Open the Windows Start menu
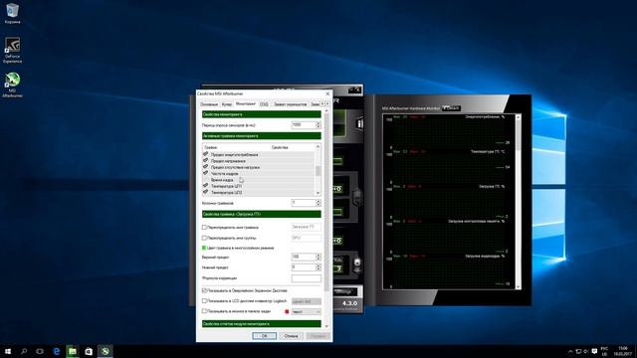The height and width of the screenshot is (358, 637). [x=8, y=351]
